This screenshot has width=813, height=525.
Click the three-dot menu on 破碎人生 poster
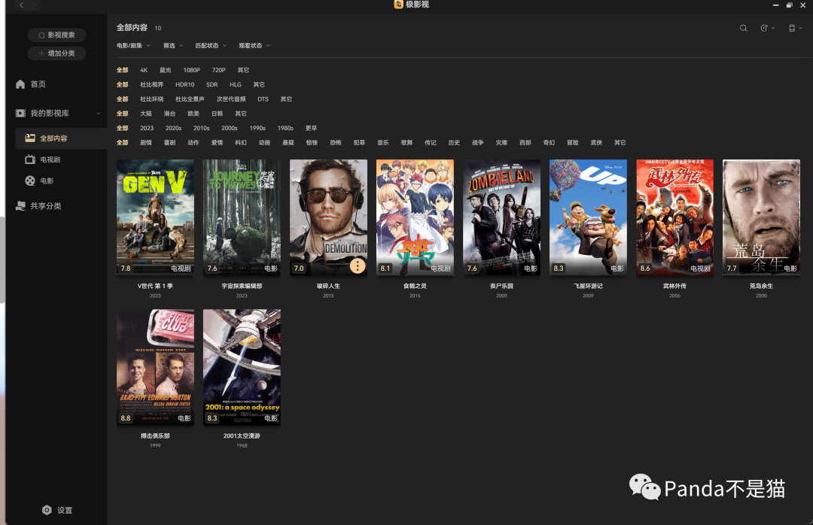(x=358, y=266)
